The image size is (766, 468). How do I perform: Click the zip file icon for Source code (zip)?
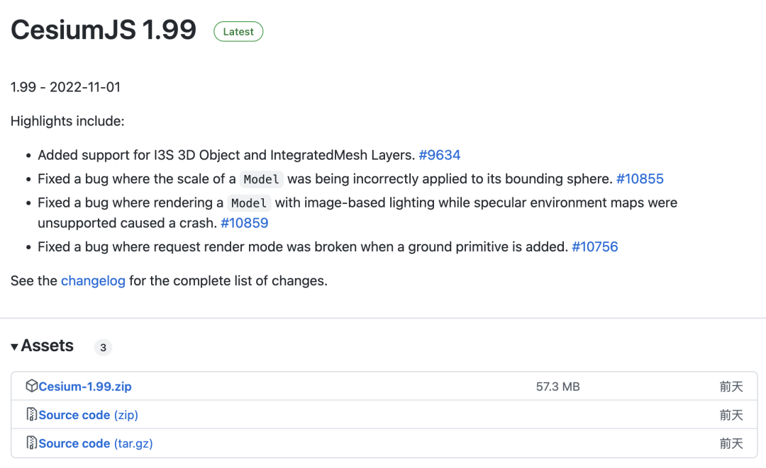point(32,414)
